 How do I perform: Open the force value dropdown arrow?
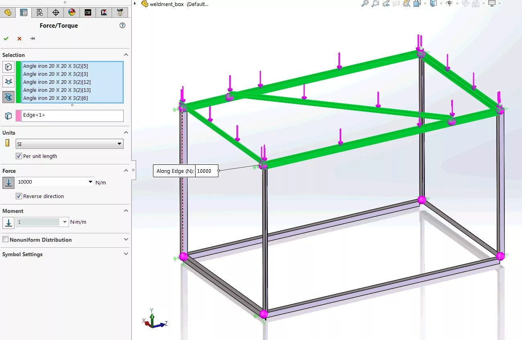coord(90,182)
